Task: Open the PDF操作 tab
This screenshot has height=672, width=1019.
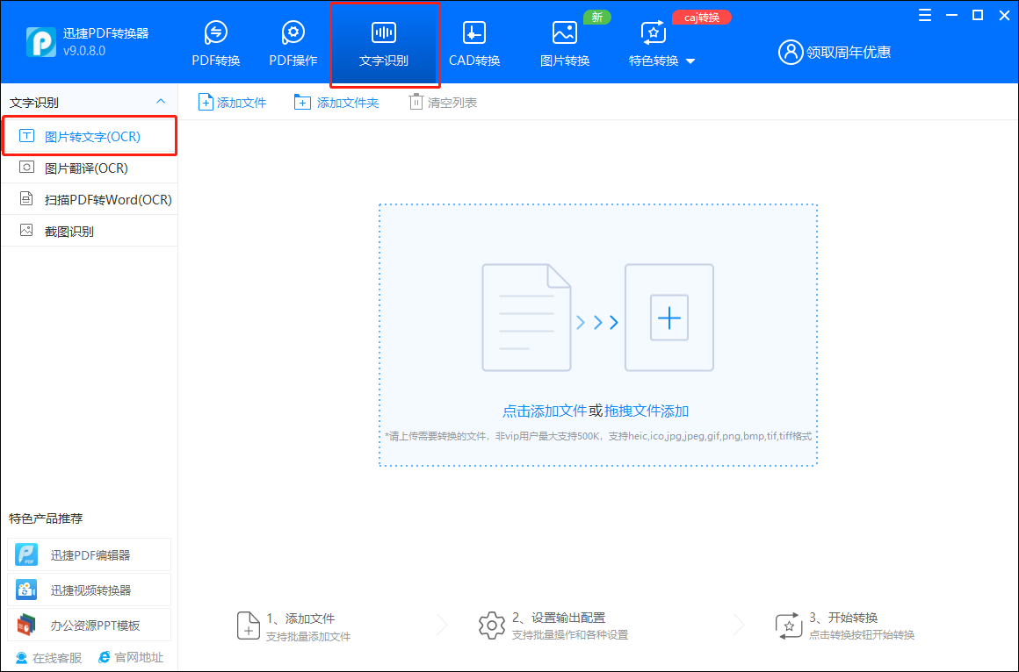Action: tap(293, 44)
